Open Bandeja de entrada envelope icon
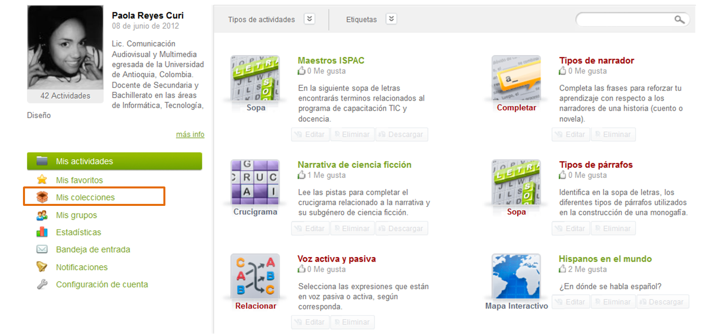The width and height of the screenshot is (702, 334). [41, 249]
